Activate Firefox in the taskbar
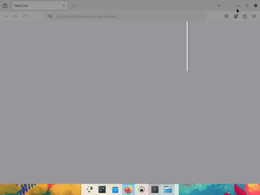 (128, 189)
